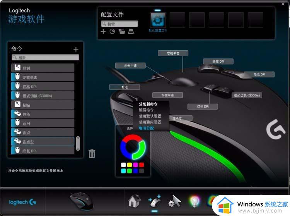Screen dimensions: 290x216
Task: Choose 编辑命令 from context menu
Action: click(x=146, y=110)
